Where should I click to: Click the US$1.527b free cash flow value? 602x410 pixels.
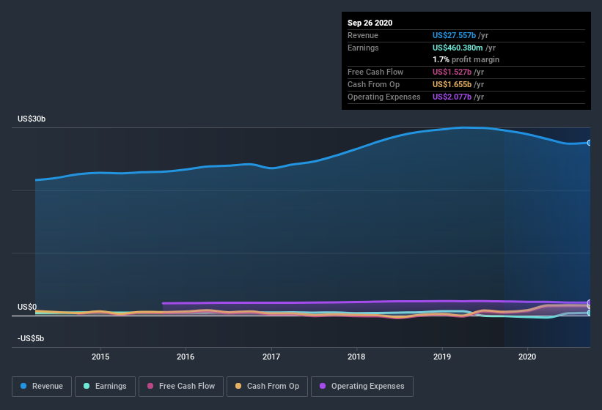[452, 72]
